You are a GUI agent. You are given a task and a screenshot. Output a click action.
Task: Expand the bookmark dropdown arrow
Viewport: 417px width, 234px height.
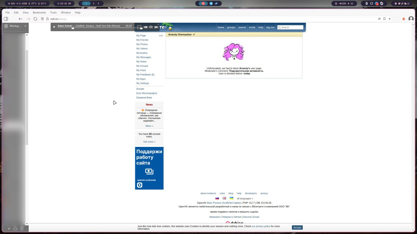(389, 19)
